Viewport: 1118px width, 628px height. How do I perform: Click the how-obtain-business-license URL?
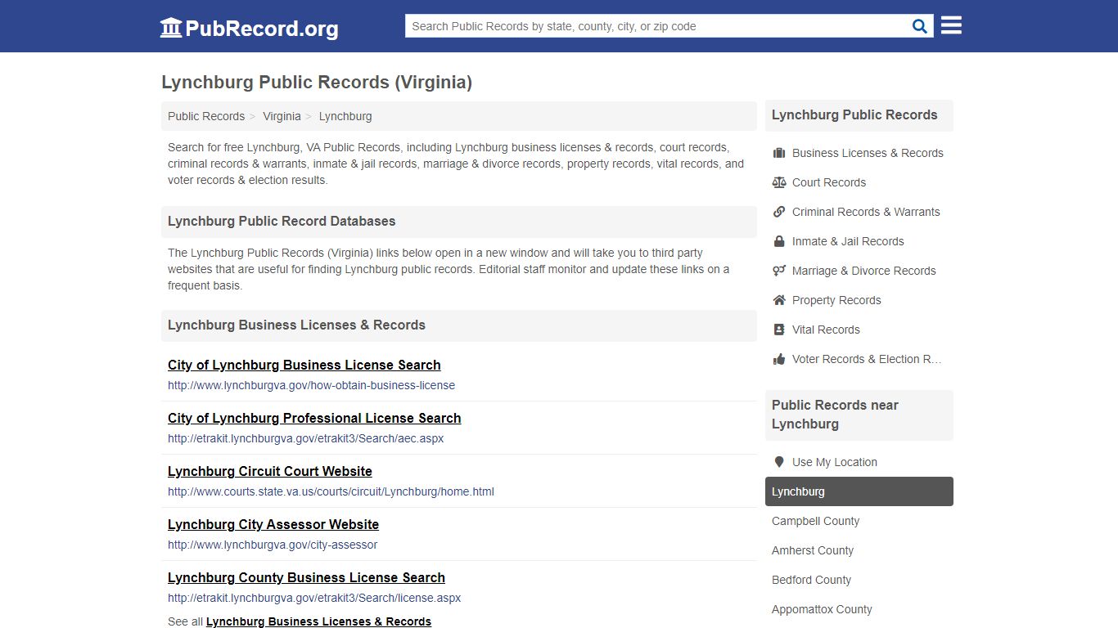(311, 385)
